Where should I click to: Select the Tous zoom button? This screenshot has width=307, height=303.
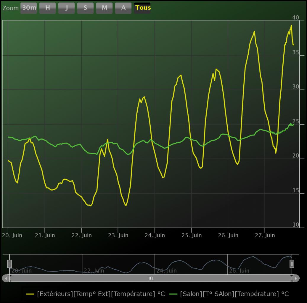click(142, 8)
